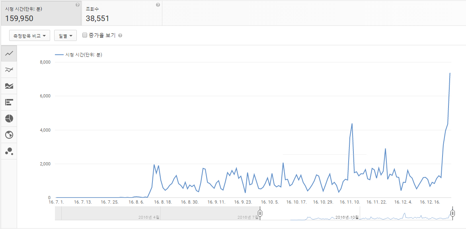Click the left date range slider handle
Viewport: 466px width, 229px height.
point(260,213)
